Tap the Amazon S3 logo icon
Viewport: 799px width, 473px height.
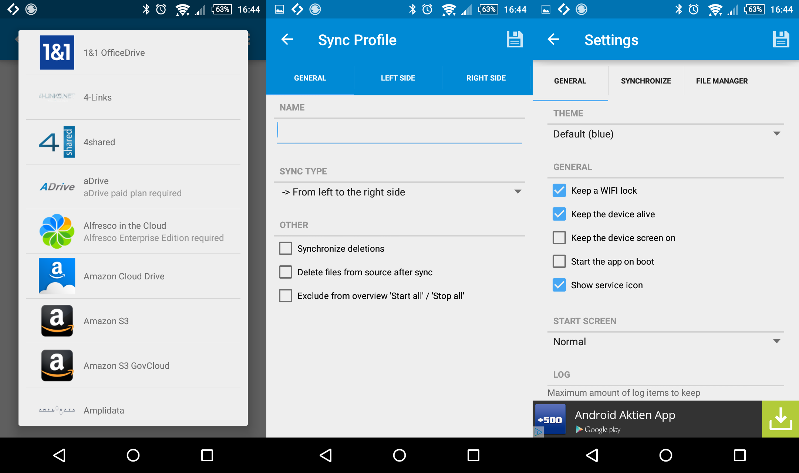coord(57,321)
